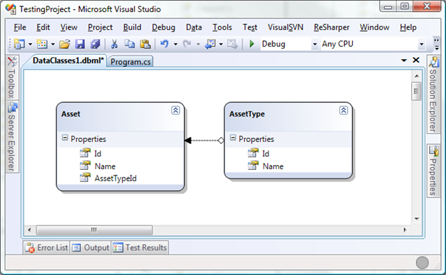Click the Name property icon in Asset
The height and width of the screenshot is (275, 446).
pyautogui.click(x=85, y=165)
